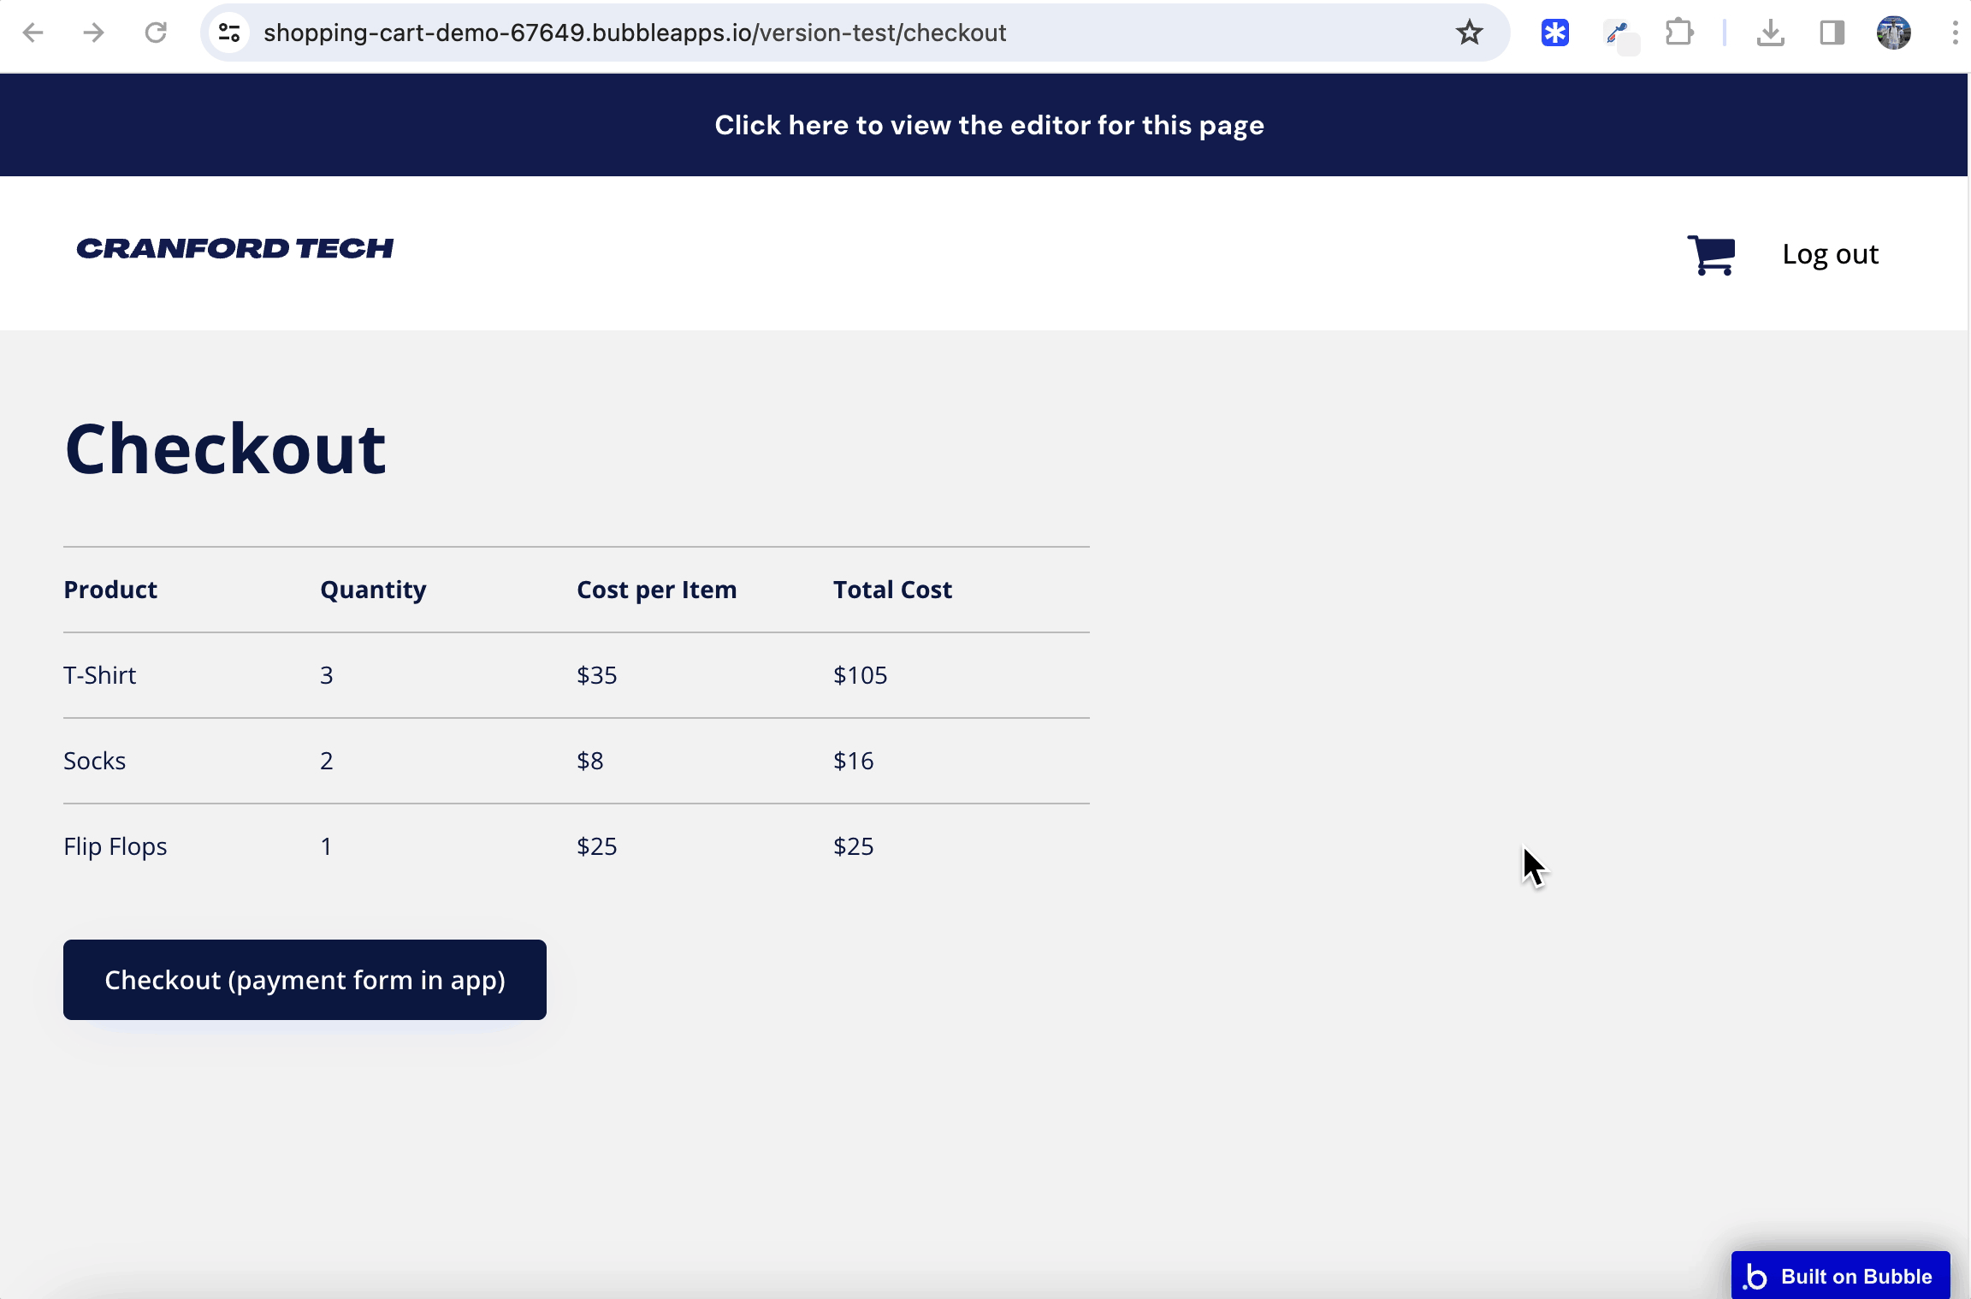The image size is (1971, 1299).
Task: Click the Quantity column header
Action: coord(373,590)
